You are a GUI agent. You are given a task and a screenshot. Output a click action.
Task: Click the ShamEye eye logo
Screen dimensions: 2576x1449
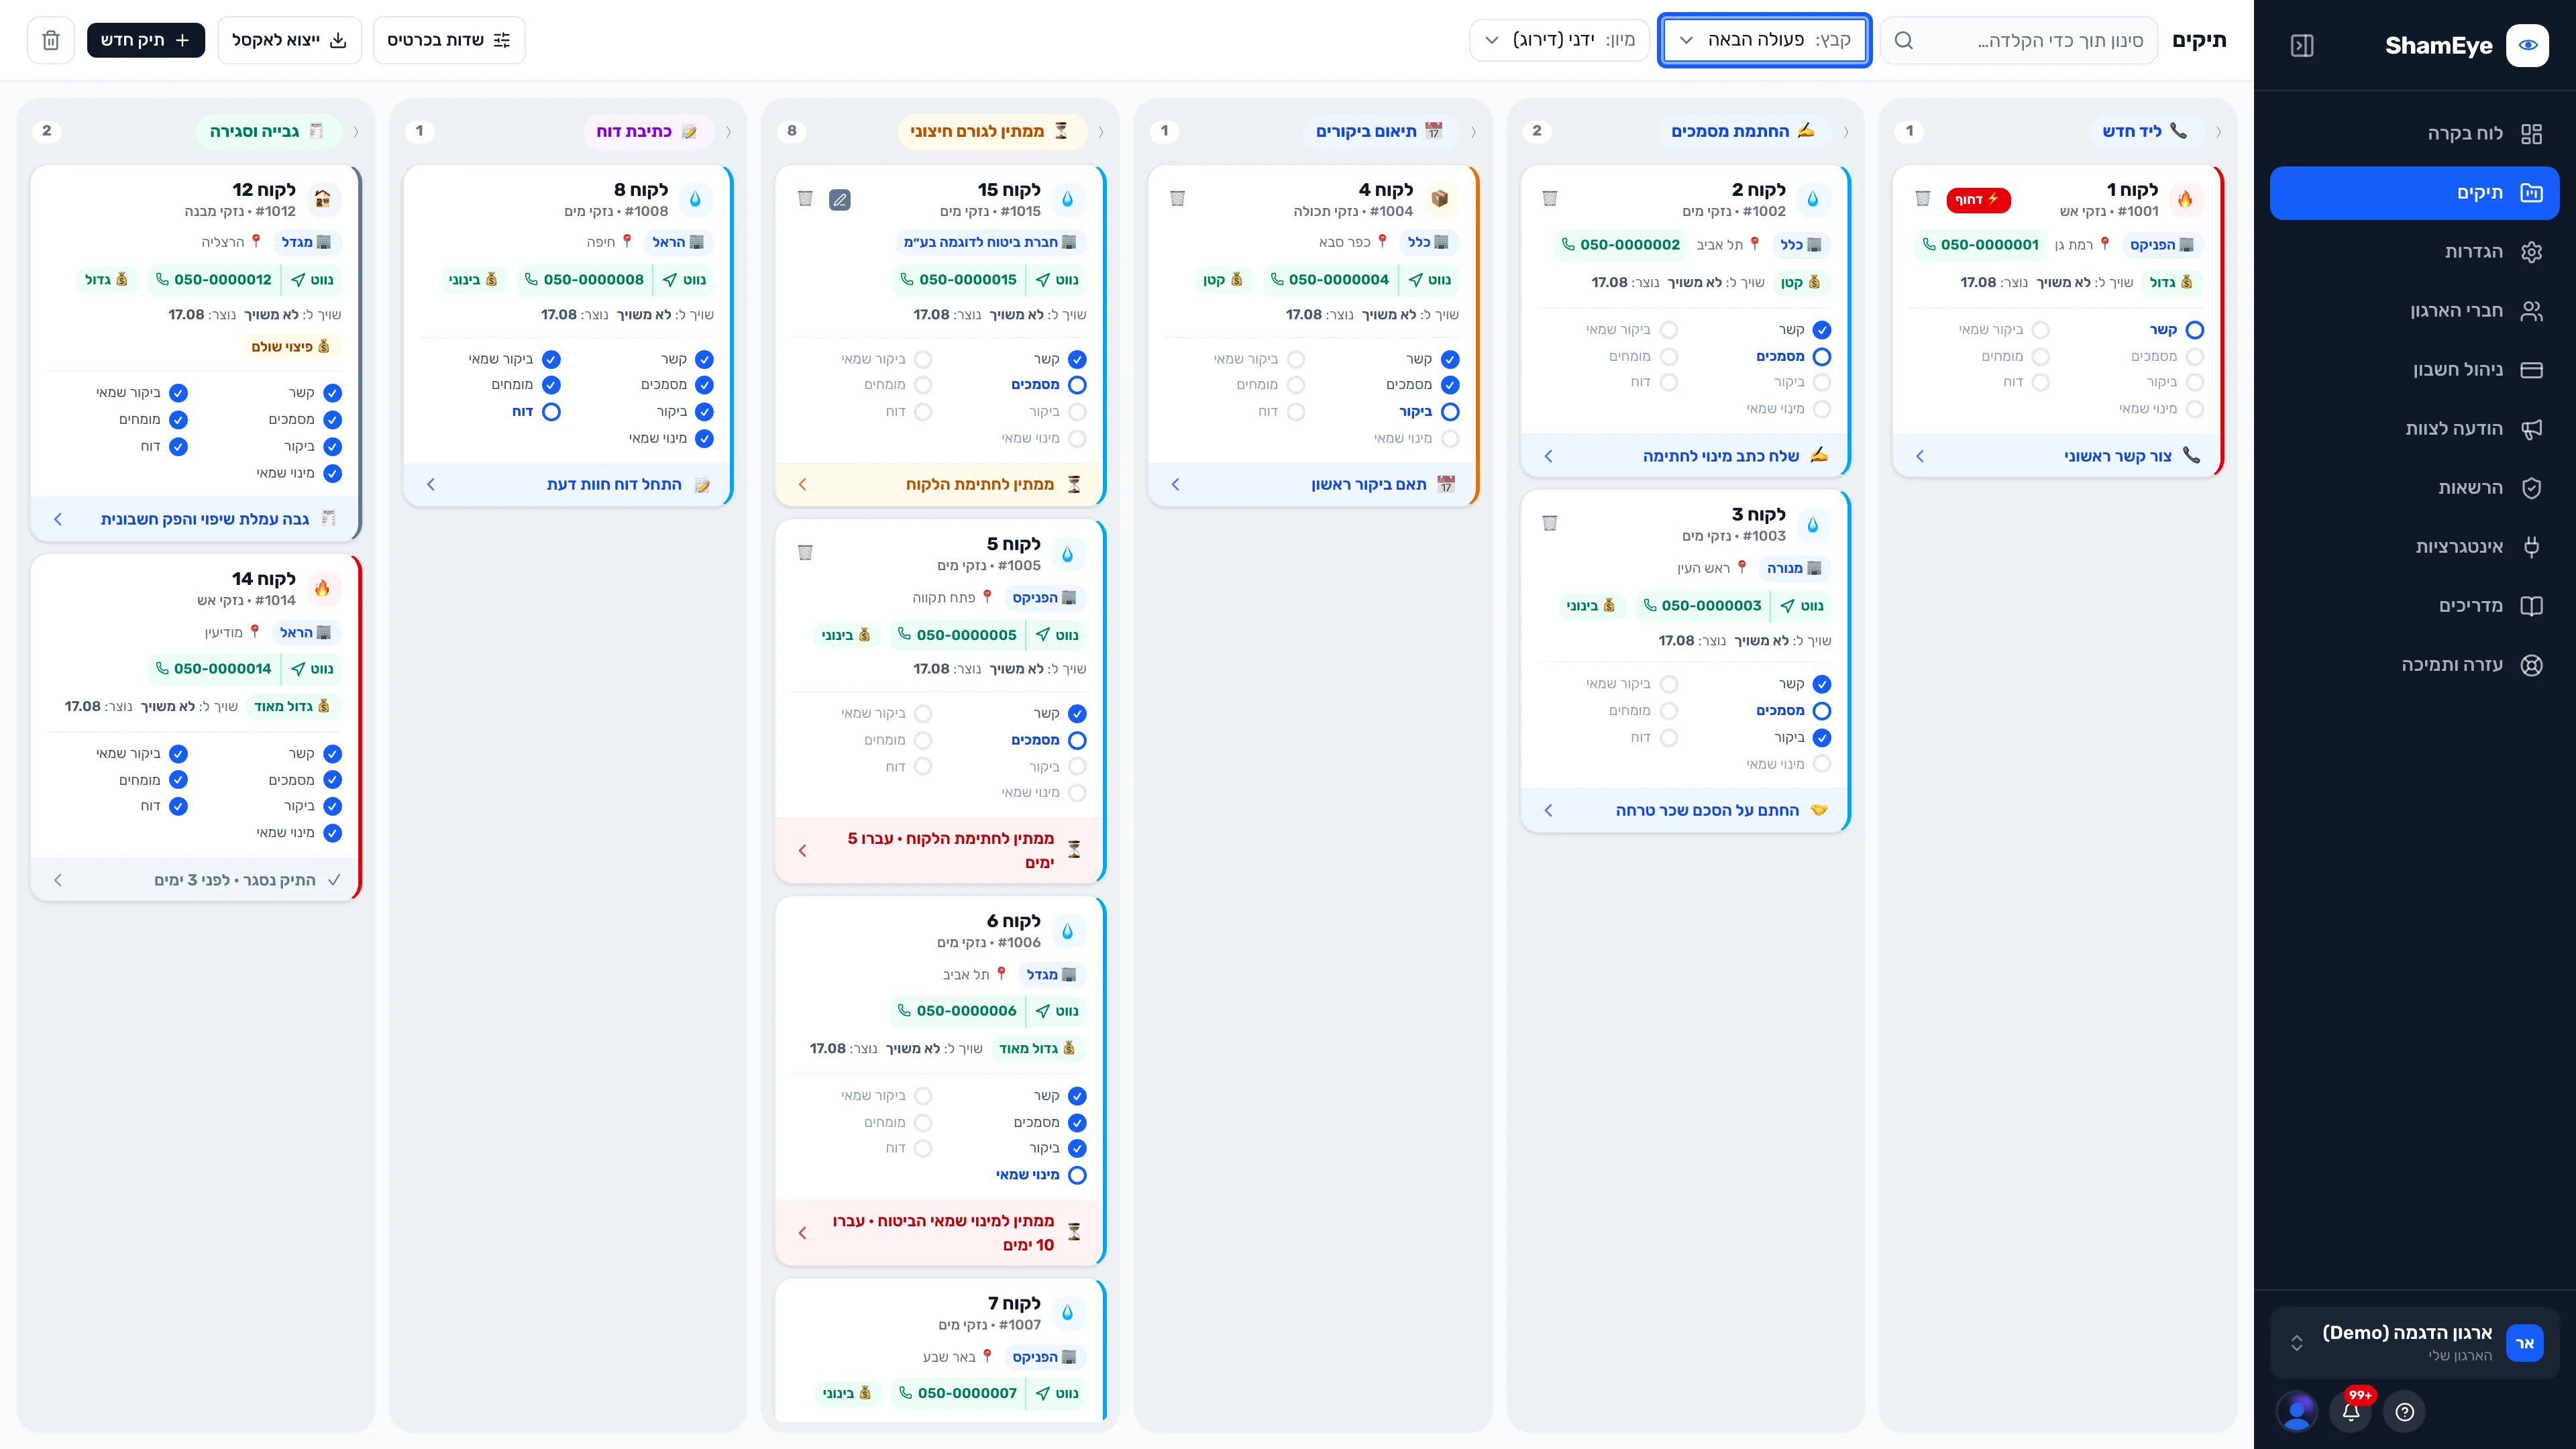[2527, 46]
